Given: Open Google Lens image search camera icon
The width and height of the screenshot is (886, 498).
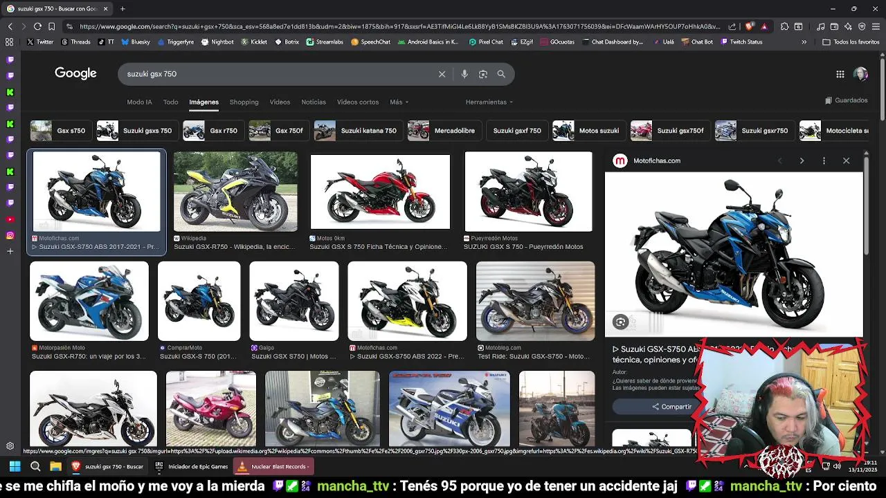Looking at the screenshot, I should 483,74.
